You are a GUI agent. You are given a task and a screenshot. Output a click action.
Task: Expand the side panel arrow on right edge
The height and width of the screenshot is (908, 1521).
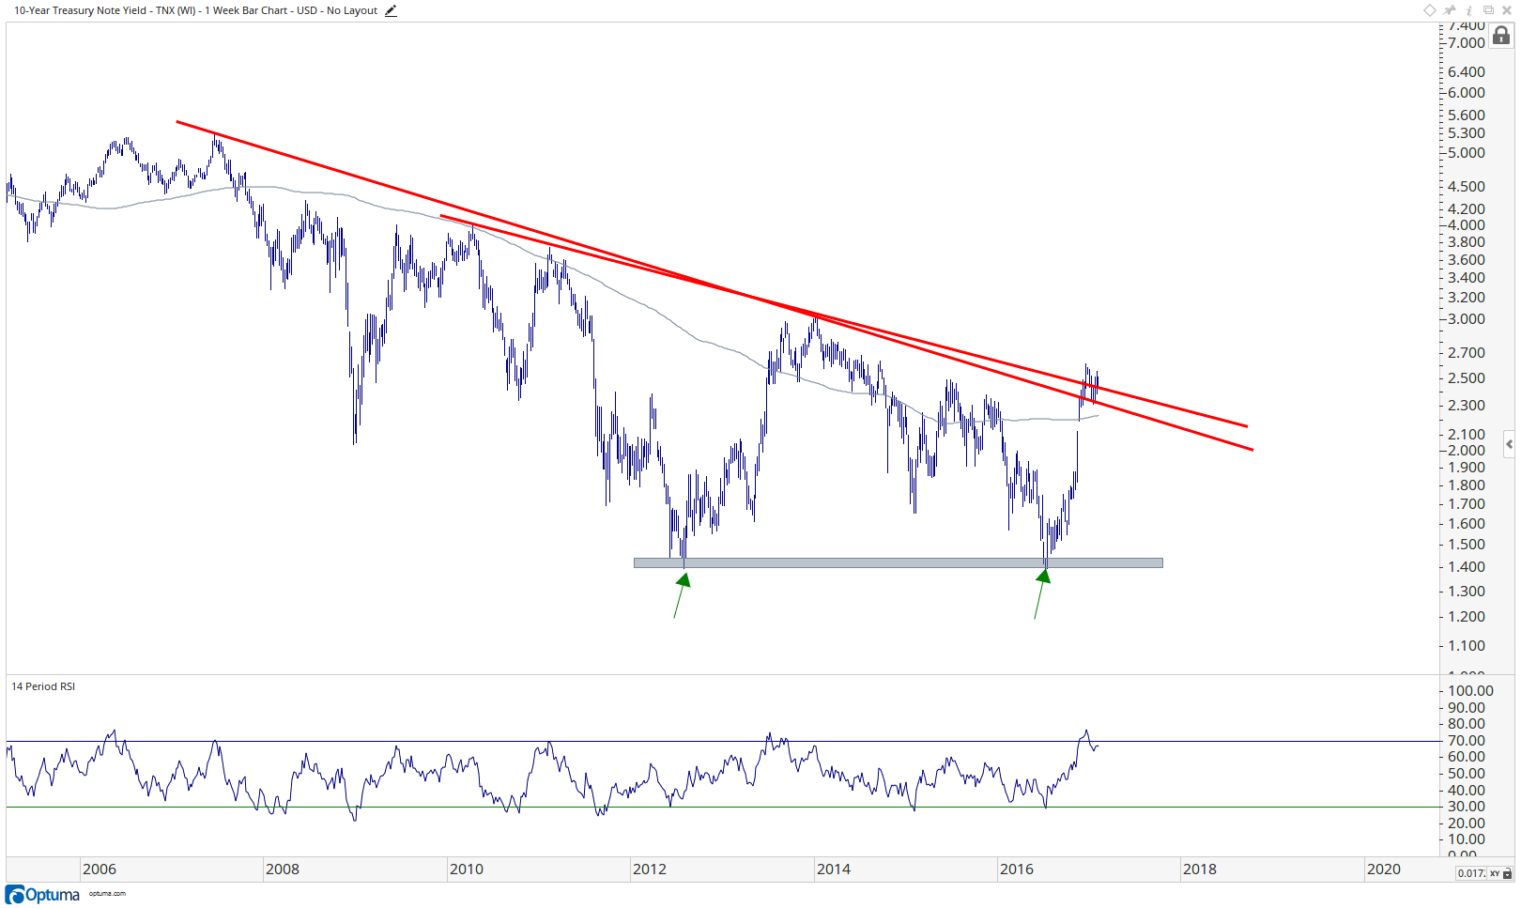(x=1509, y=444)
